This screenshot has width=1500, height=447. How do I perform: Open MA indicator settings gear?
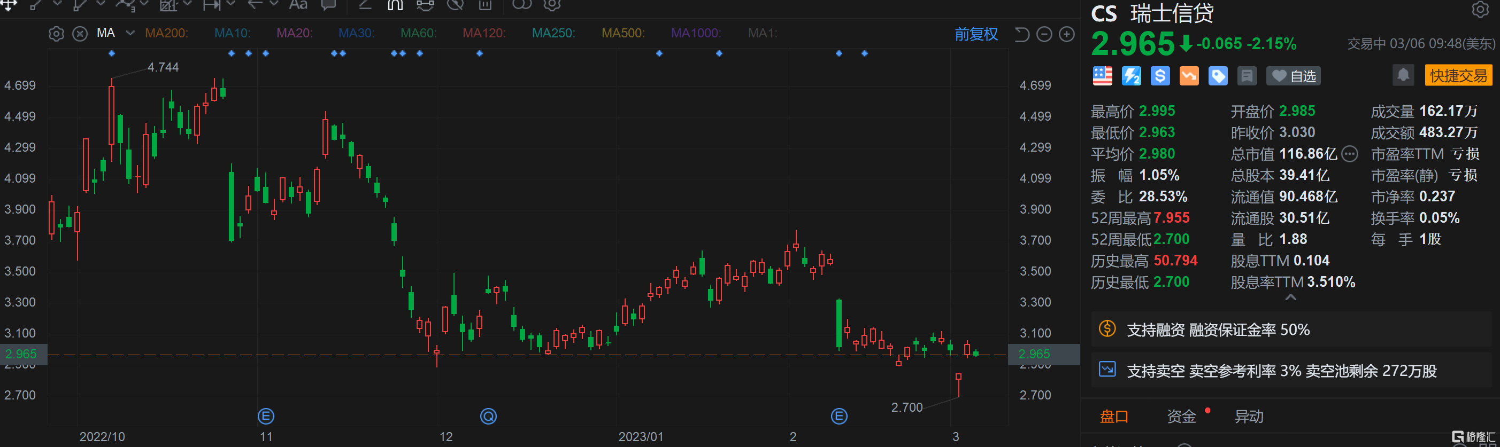[56, 34]
